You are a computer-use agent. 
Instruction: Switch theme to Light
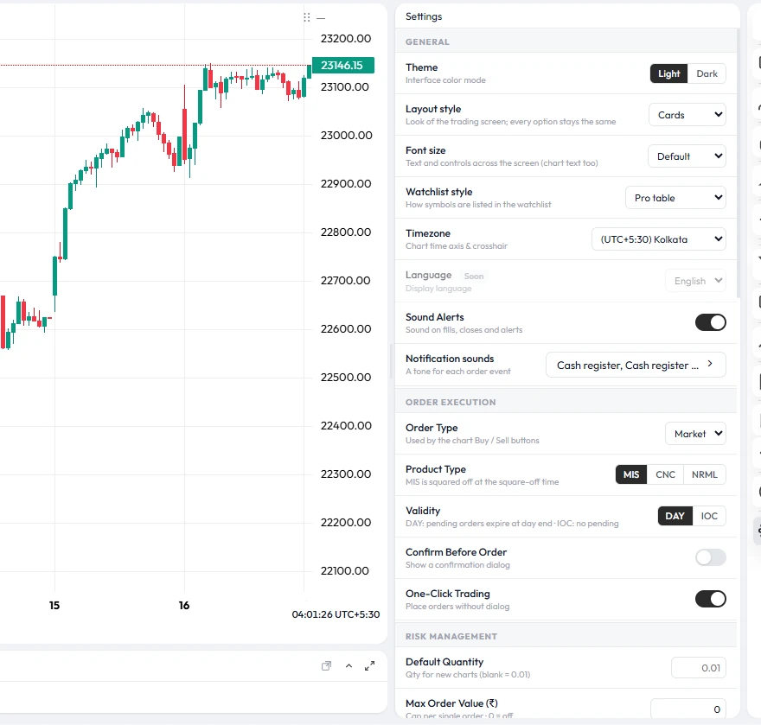click(668, 73)
